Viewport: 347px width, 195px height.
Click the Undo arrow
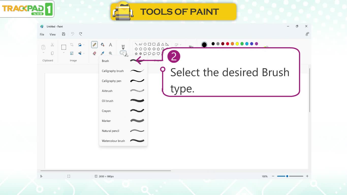pos(73,34)
